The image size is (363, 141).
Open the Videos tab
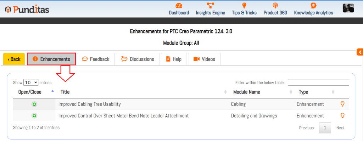point(204,59)
